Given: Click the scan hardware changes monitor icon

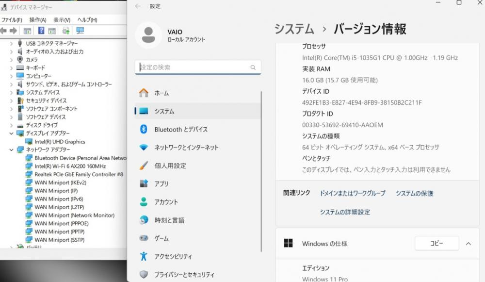Looking at the screenshot, I should tap(80, 31).
